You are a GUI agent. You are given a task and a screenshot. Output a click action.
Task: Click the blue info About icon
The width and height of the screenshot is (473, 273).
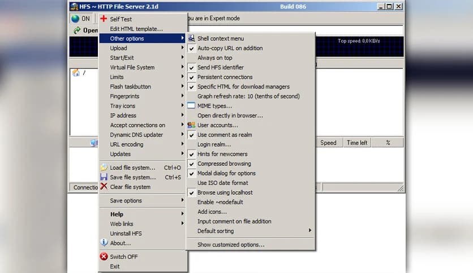click(104, 243)
